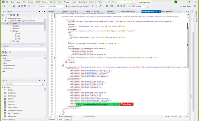Collapse the Data Connections tree node
The image size is (199, 121).
pos(3,18)
